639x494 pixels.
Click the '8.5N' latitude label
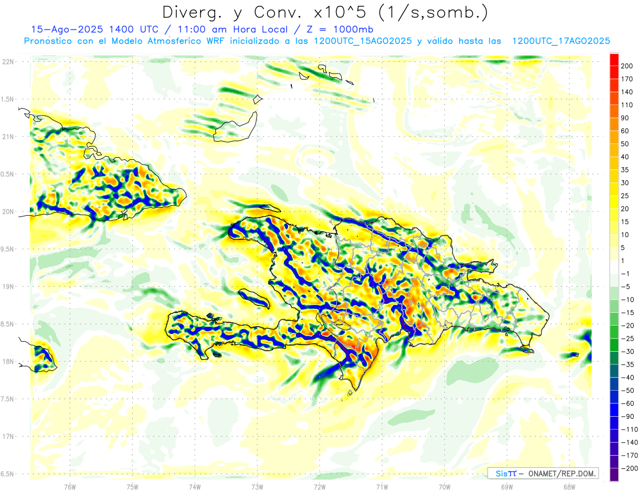tap(7, 324)
